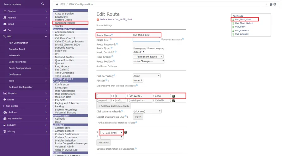Click the Export dialplans button
This screenshot has width=282, height=156.
click(x=138, y=117)
